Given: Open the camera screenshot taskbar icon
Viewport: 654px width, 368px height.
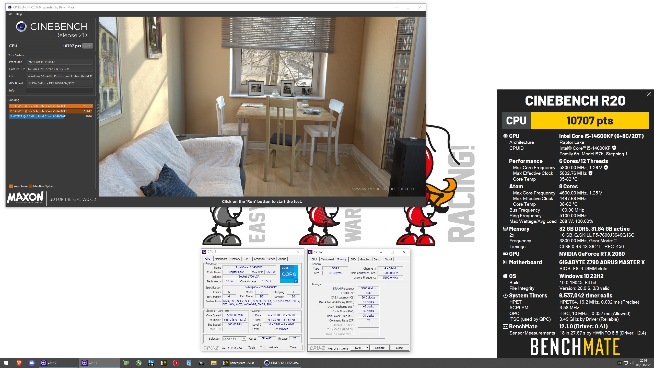Looking at the screenshot, I should [201, 363].
